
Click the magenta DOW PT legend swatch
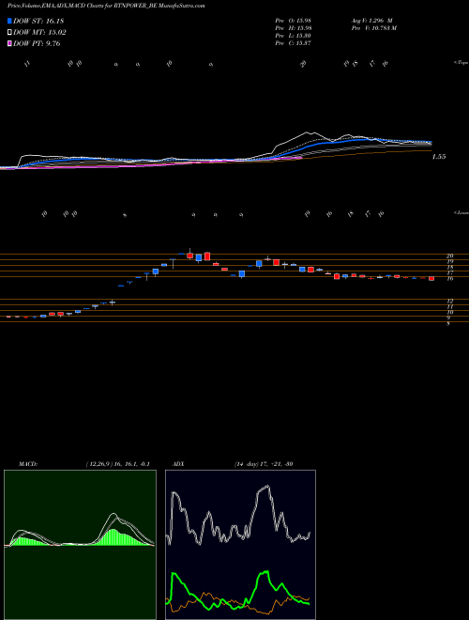coord(9,43)
